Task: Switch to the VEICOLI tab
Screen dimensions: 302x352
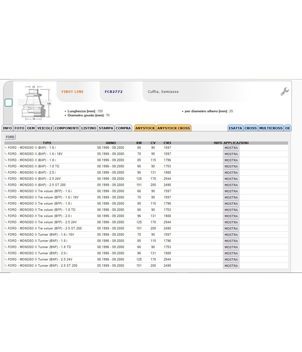Action: 45,128
